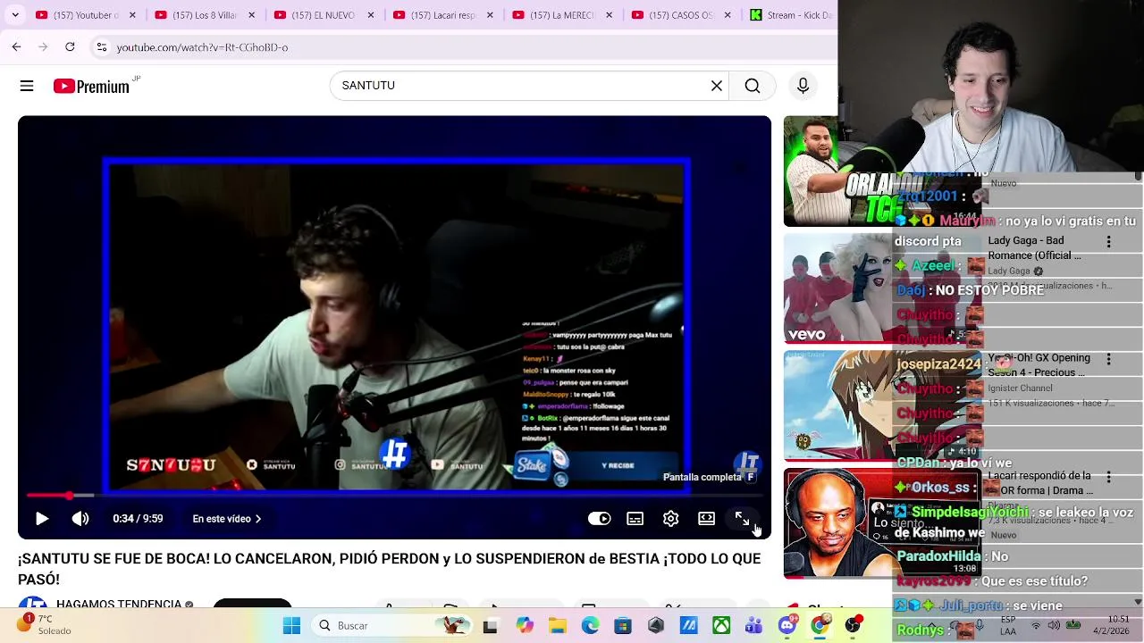Mute the video volume speaker icon

coord(80,519)
